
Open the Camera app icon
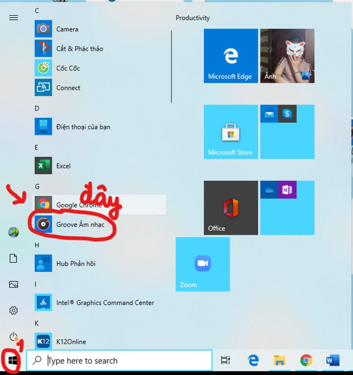43,29
